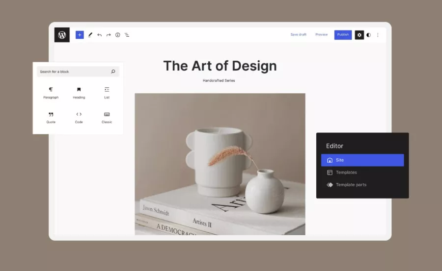Viewport: 442px width, 271px height.
Task: Click the Site home icon
Action: tap(330, 160)
